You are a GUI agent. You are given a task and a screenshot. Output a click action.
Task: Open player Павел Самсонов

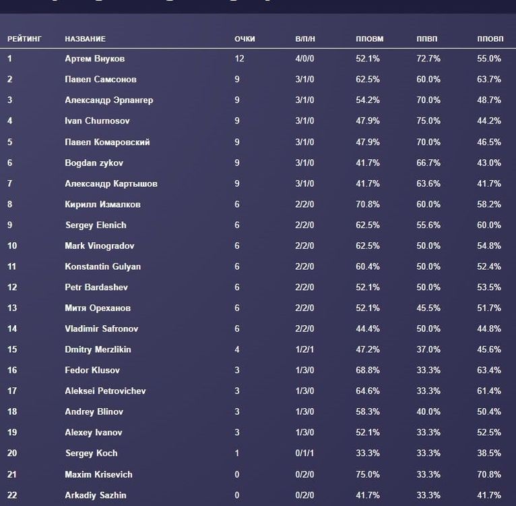click(100, 80)
